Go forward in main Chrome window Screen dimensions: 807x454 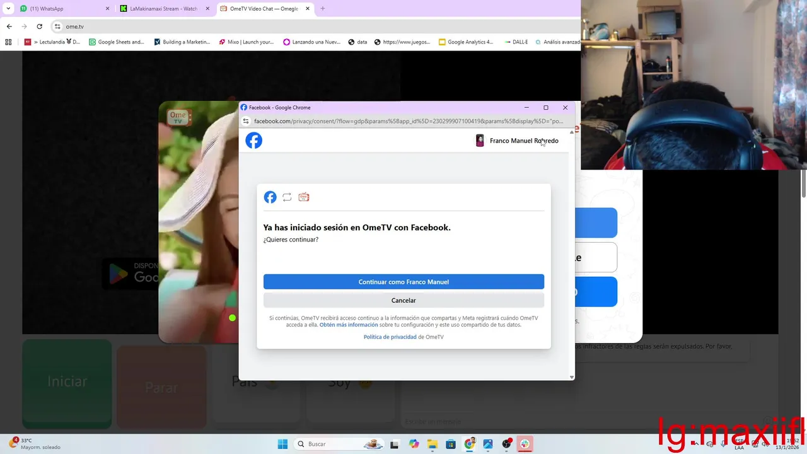(x=24, y=26)
